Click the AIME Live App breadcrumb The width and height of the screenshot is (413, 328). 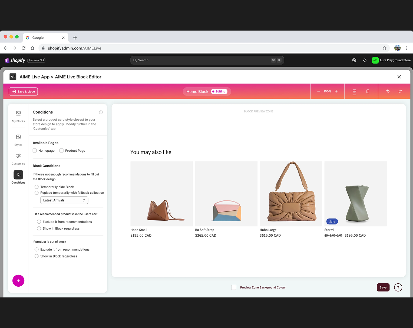coord(35,77)
